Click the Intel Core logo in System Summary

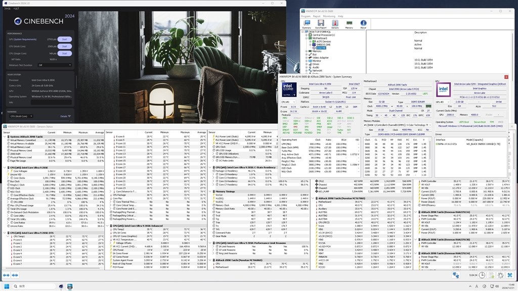click(x=289, y=90)
